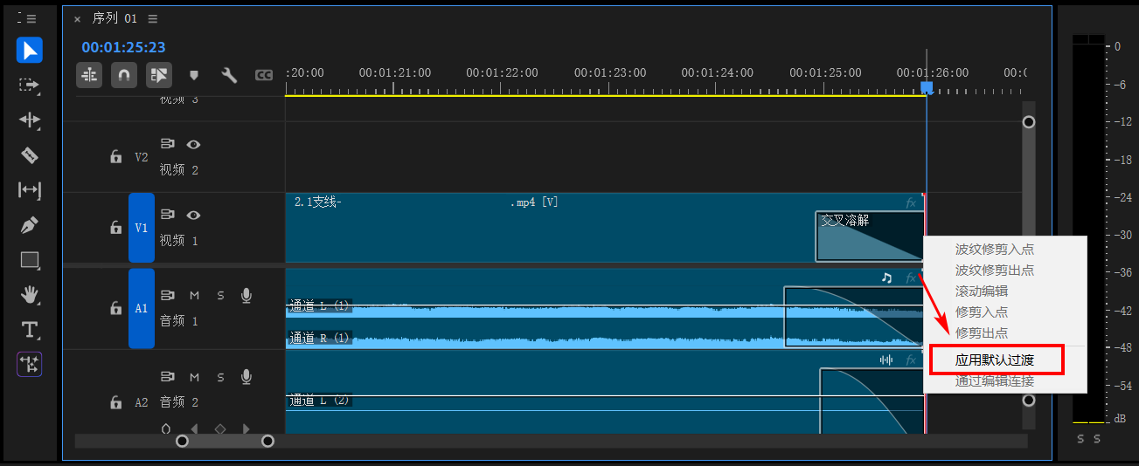
Task: Select the Ripple Edit tool
Action: click(x=30, y=120)
